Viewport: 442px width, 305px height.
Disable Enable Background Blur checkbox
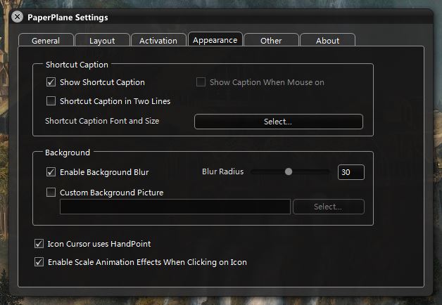pyautogui.click(x=51, y=172)
